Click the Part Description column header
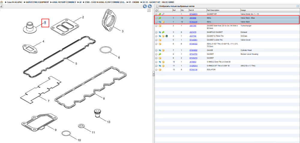This screenshot has height=143, width=300. 223,10
